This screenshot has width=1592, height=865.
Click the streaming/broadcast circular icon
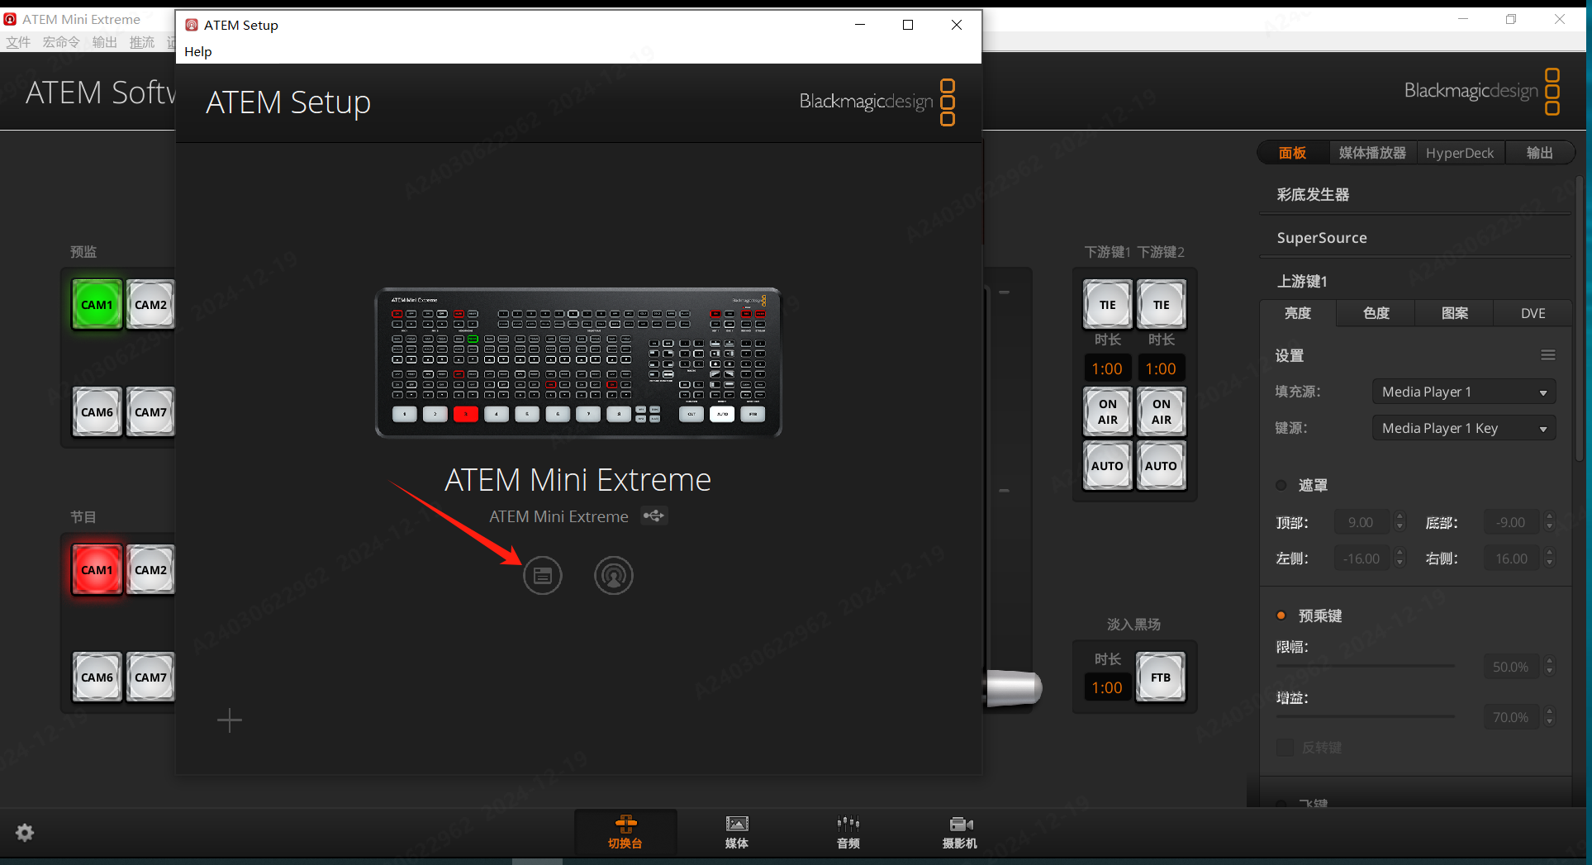pyautogui.click(x=614, y=576)
